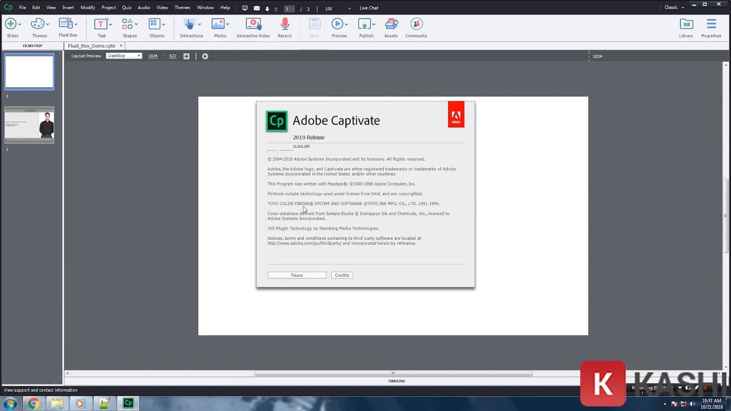Open the Classic workspace dropdown
Screen dimensions: 731x411
(x=674, y=7)
